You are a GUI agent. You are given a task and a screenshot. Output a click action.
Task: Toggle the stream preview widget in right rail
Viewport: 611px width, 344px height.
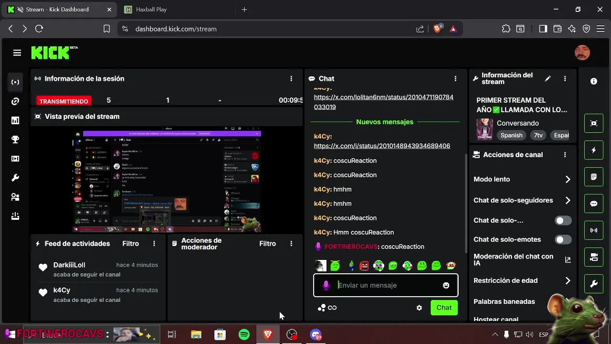click(x=594, y=123)
